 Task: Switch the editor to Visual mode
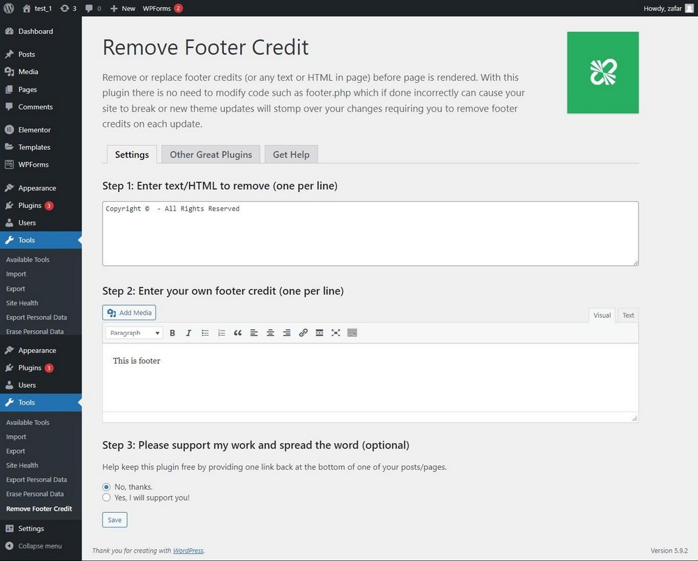pyautogui.click(x=602, y=315)
